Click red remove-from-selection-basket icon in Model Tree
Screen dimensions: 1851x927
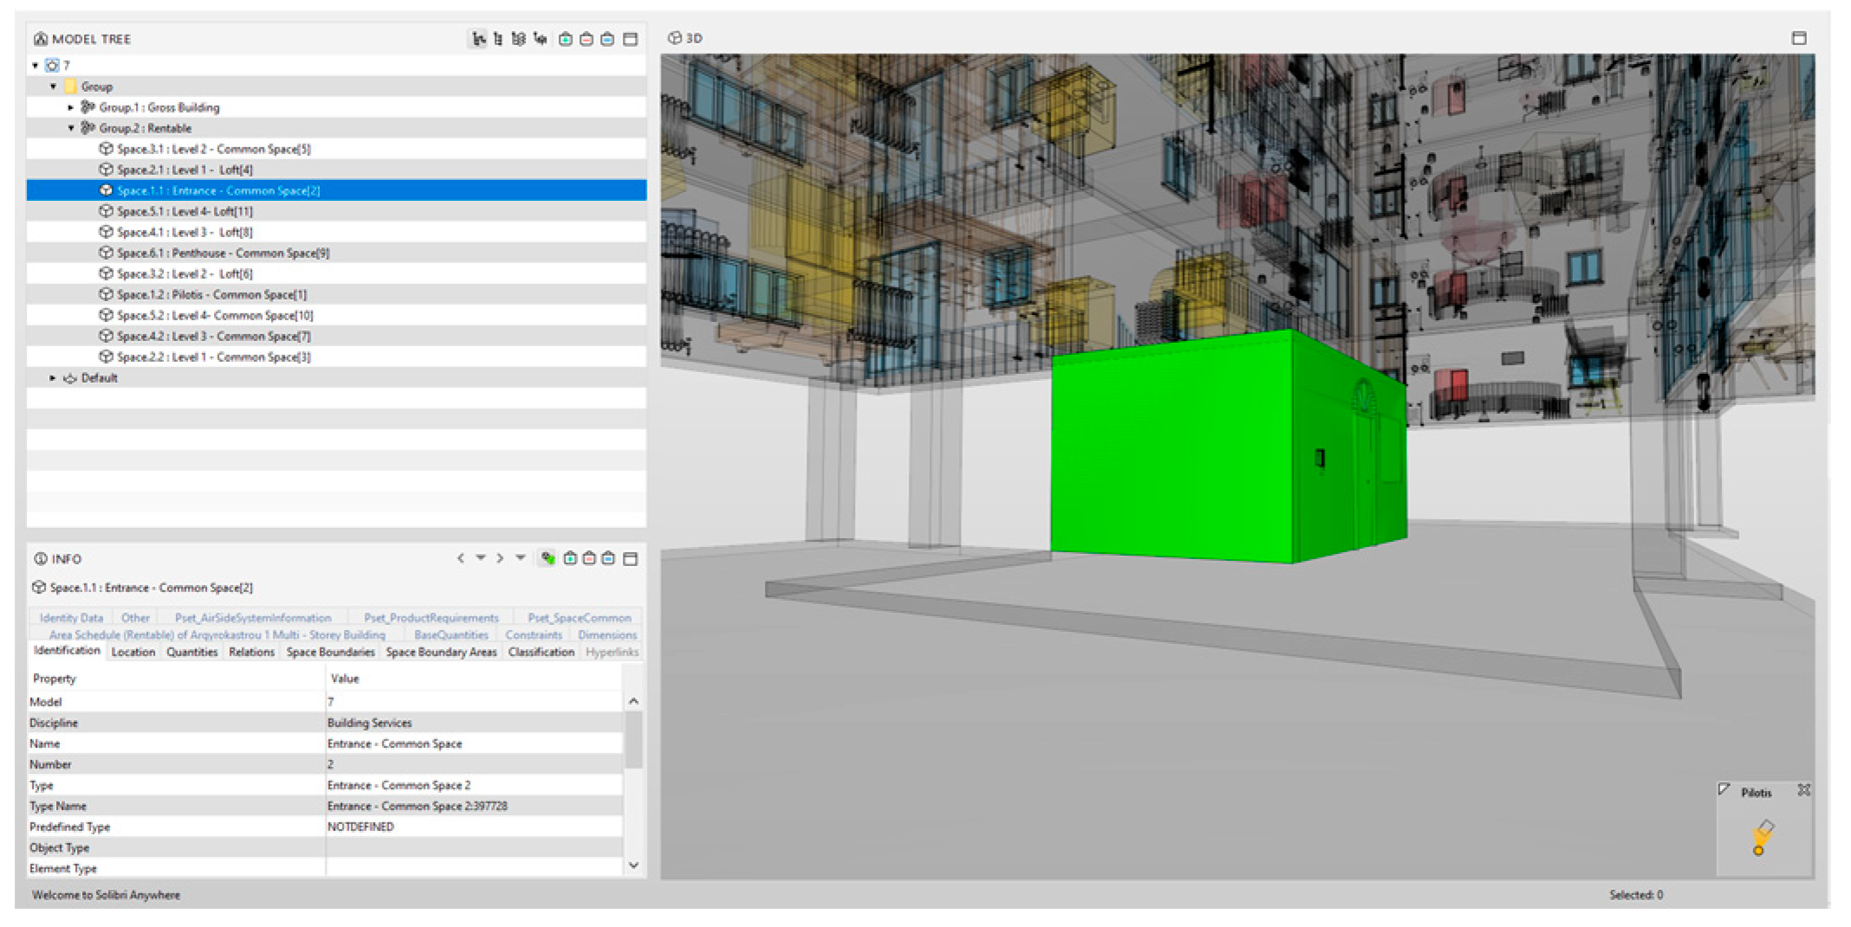pos(586,39)
